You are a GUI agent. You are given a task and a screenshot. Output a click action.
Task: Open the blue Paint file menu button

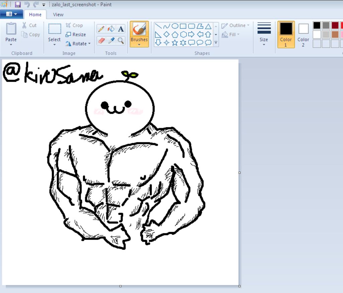[x=11, y=14]
